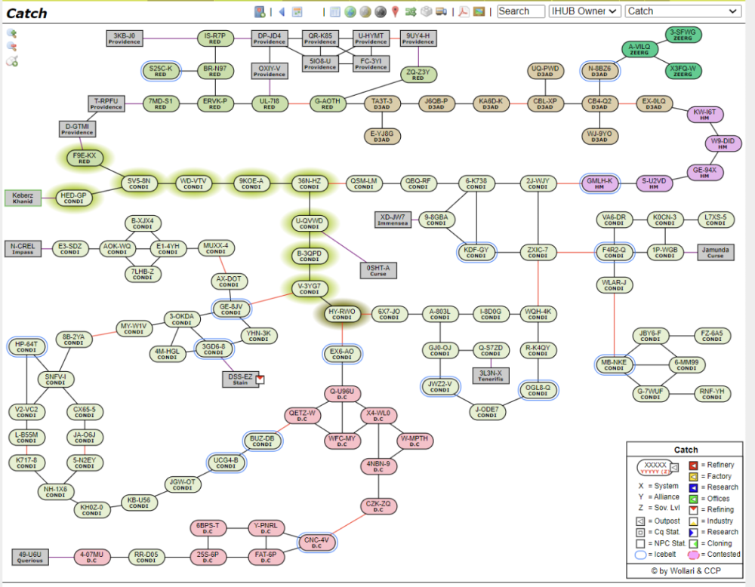Screen dimensions: 755x587
Task: Click the red map pin icon
Action: 395,11
